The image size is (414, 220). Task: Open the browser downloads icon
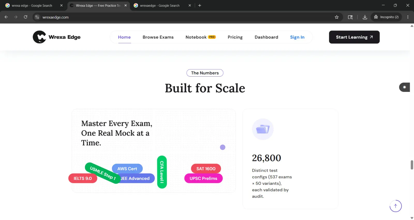365,17
